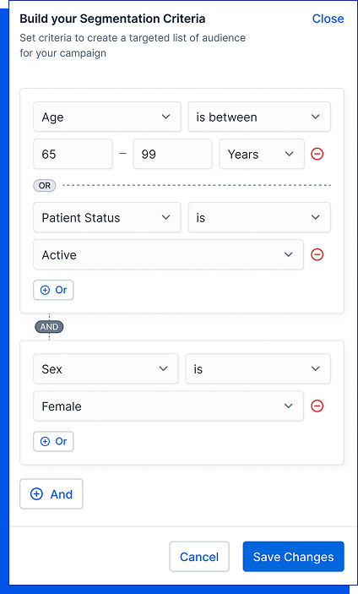358x594 pixels.
Task: Change the Years unit dropdown
Action: coord(262,154)
